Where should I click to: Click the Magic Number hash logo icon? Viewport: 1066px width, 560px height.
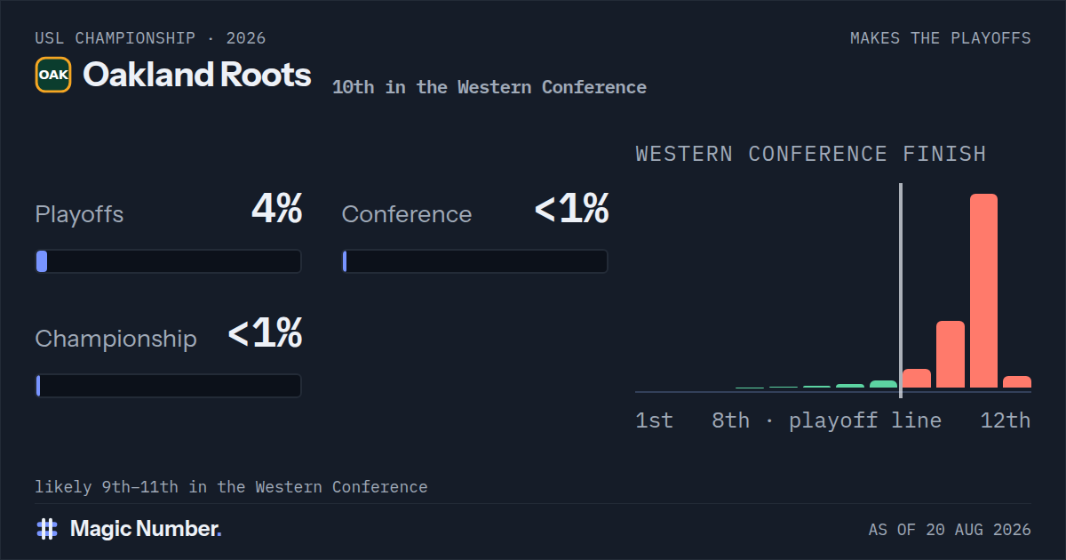pos(47,529)
